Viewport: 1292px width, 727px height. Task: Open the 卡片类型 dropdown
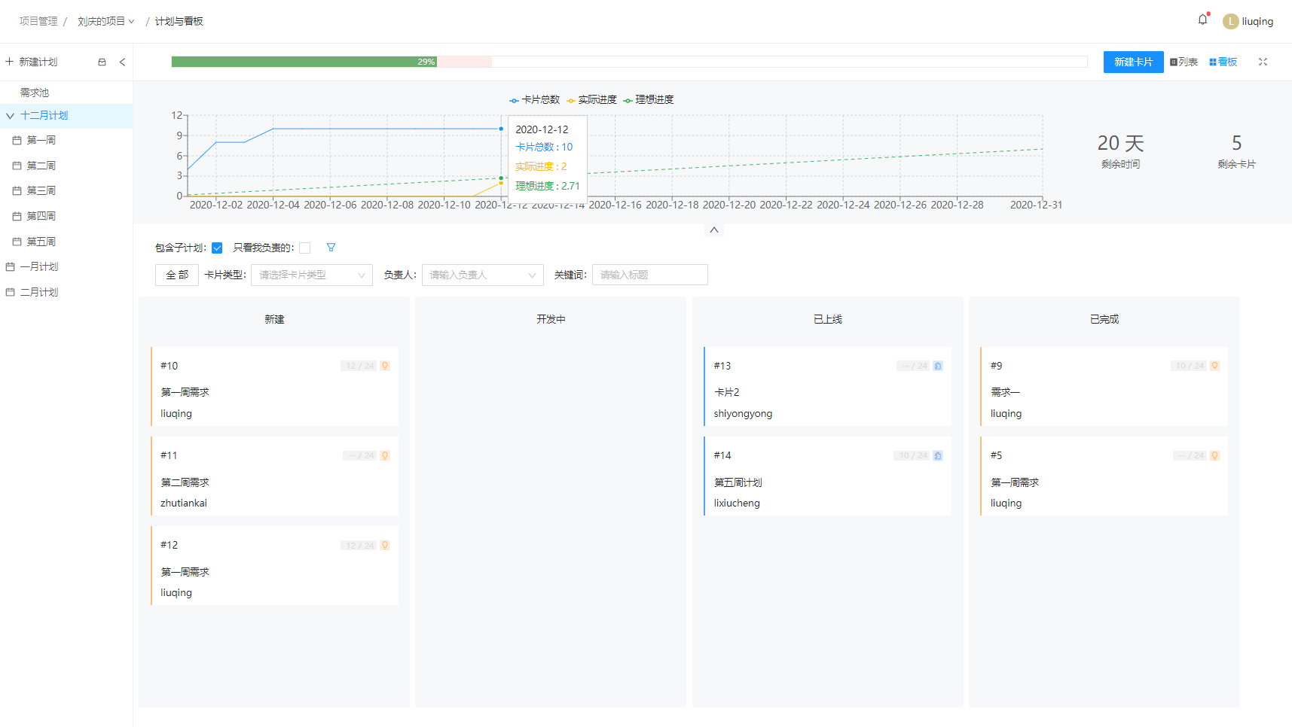click(x=312, y=275)
